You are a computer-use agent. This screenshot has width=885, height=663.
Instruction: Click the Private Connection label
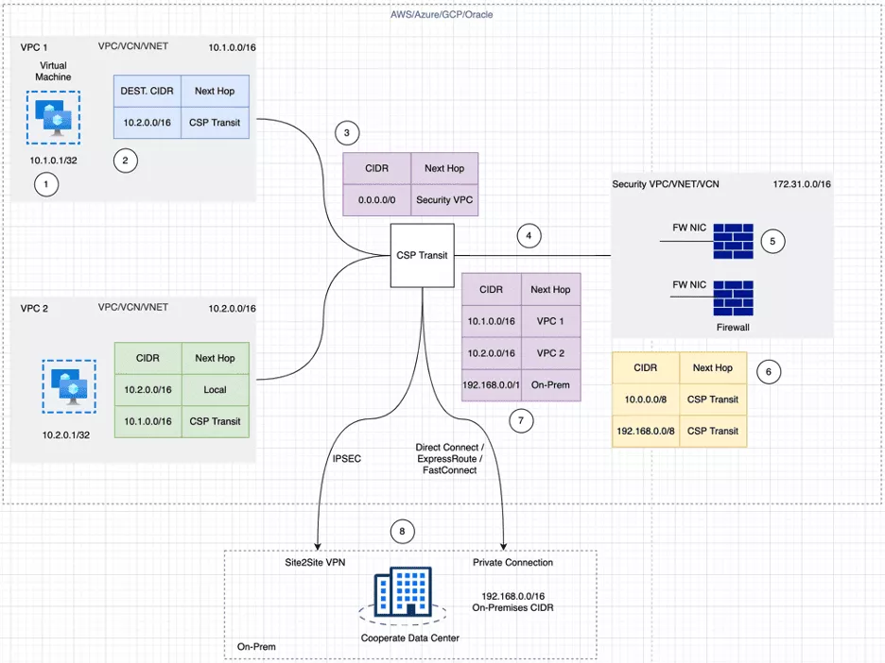coord(512,562)
